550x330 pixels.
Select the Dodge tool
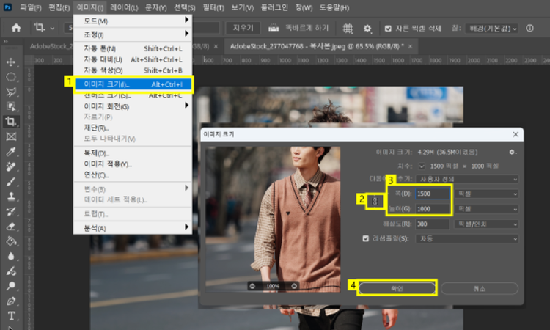tap(11, 286)
